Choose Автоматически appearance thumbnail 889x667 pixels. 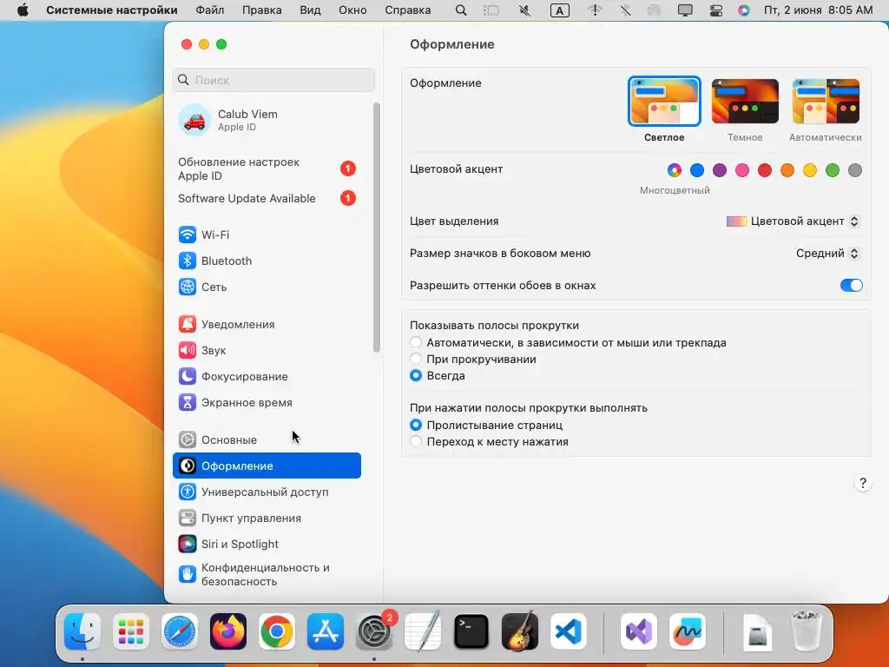tap(826, 102)
